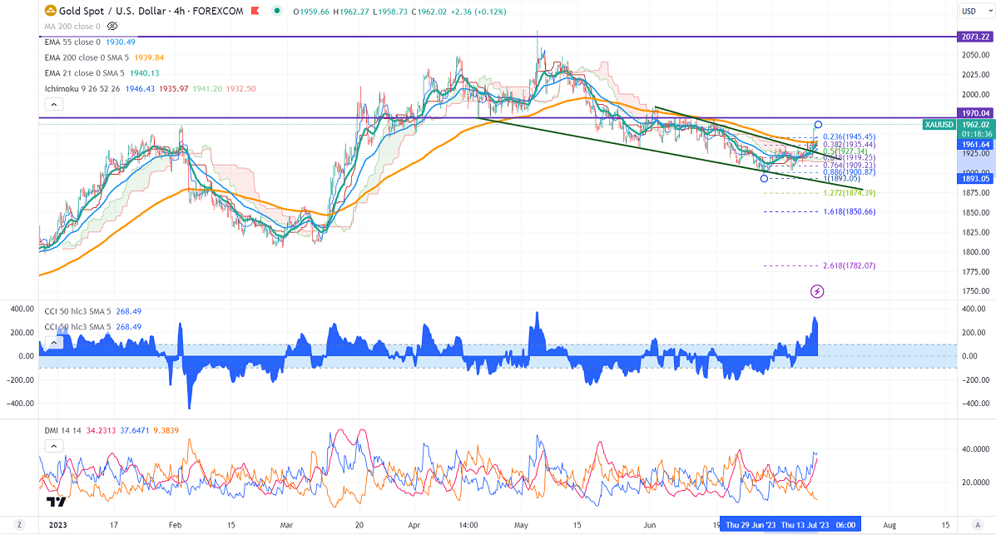Select the Ichimoku 9 26 52 26 legend
The height and width of the screenshot is (535, 996).
(x=82, y=88)
